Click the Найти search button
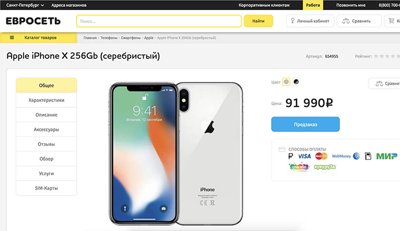400x231 pixels. (258, 21)
